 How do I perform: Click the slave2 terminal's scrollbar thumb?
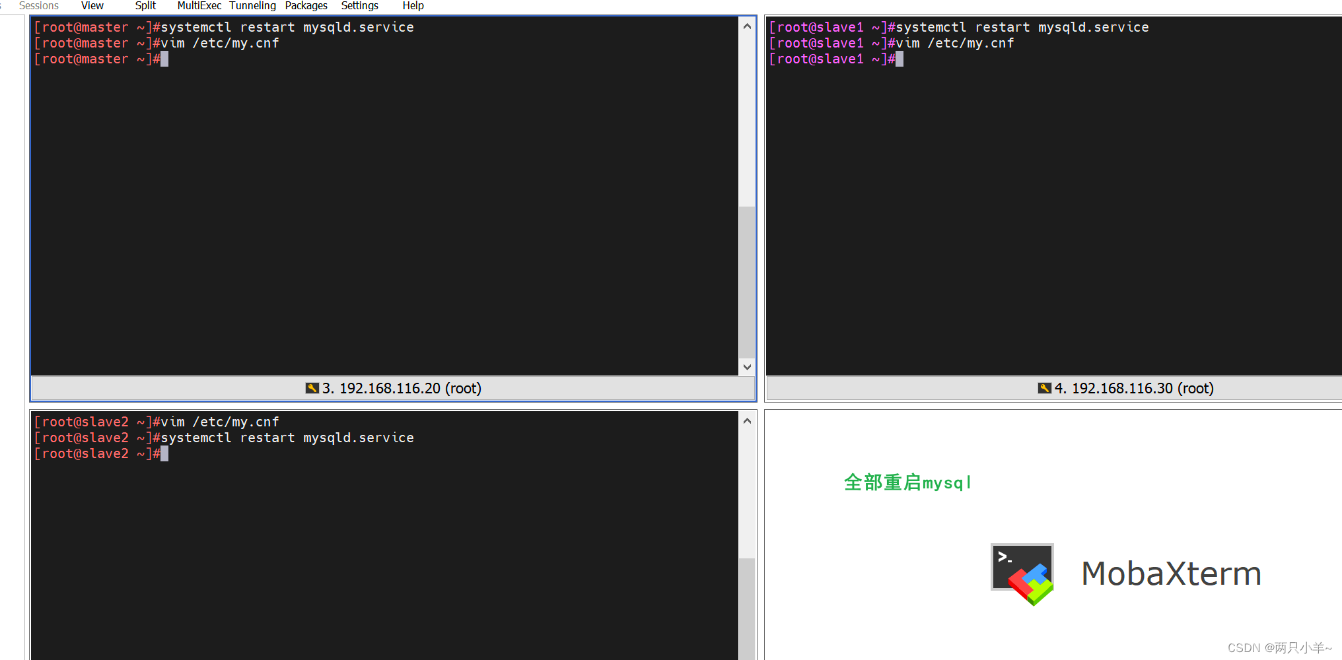point(747,609)
